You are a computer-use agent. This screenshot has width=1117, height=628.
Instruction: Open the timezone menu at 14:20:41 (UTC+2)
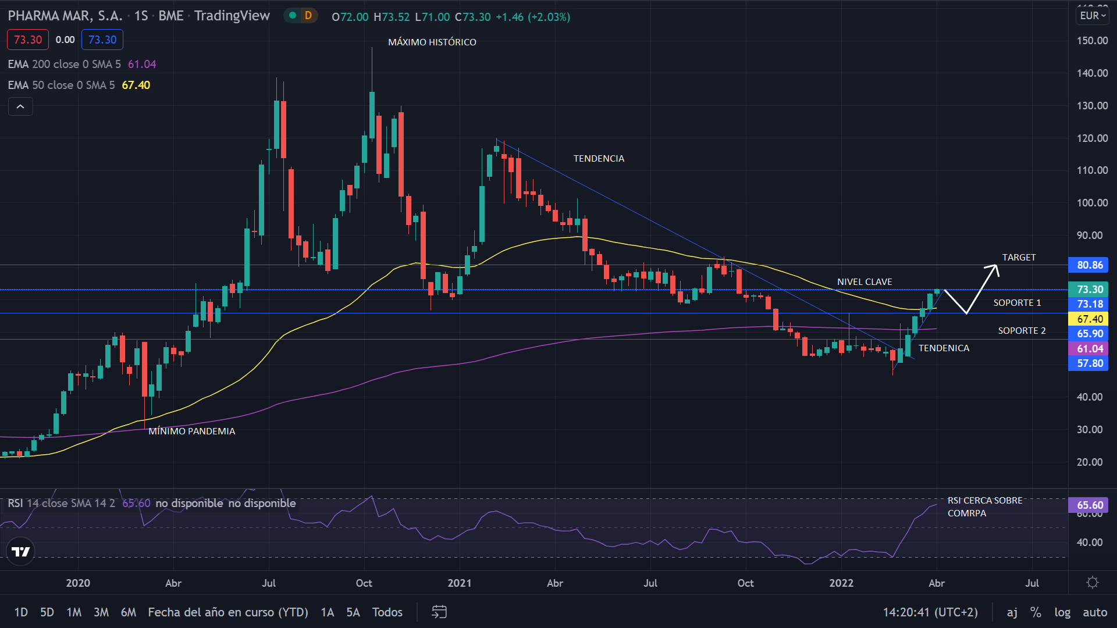click(930, 612)
